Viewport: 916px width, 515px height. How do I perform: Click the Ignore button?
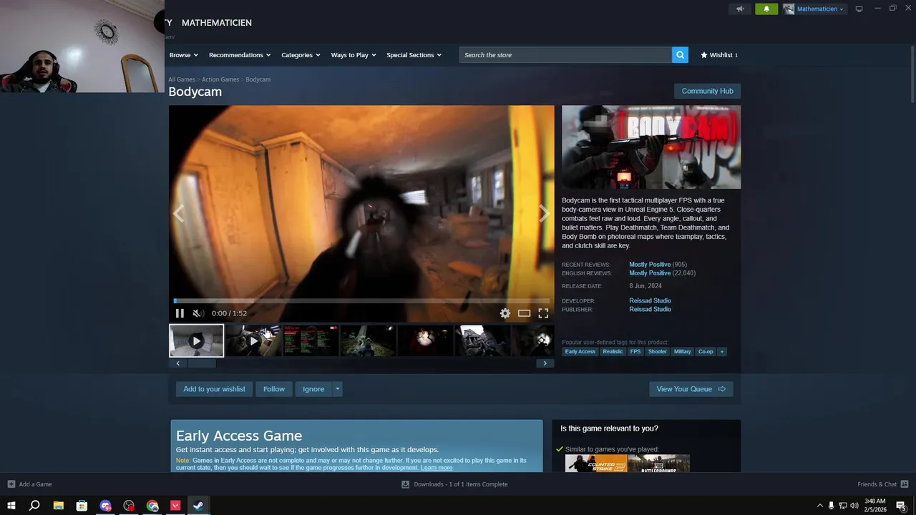pyautogui.click(x=313, y=389)
